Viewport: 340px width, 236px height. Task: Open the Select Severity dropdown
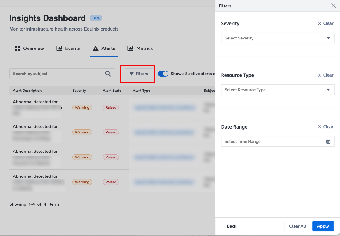tap(278, 38)
